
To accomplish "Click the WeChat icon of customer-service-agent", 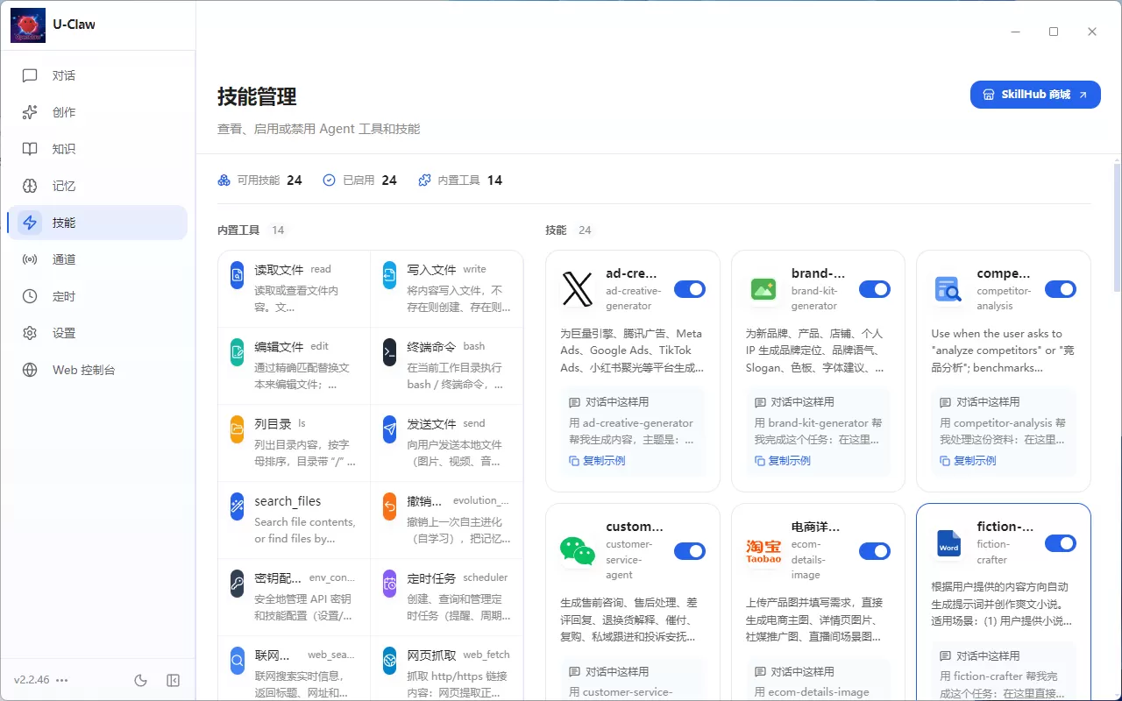I will 578,551.
